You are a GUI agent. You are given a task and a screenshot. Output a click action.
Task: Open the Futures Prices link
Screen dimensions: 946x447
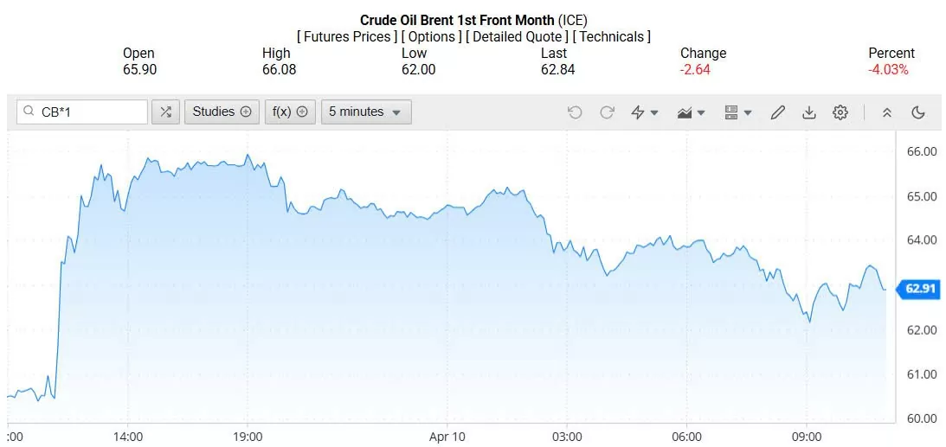(x=346, y=36)
